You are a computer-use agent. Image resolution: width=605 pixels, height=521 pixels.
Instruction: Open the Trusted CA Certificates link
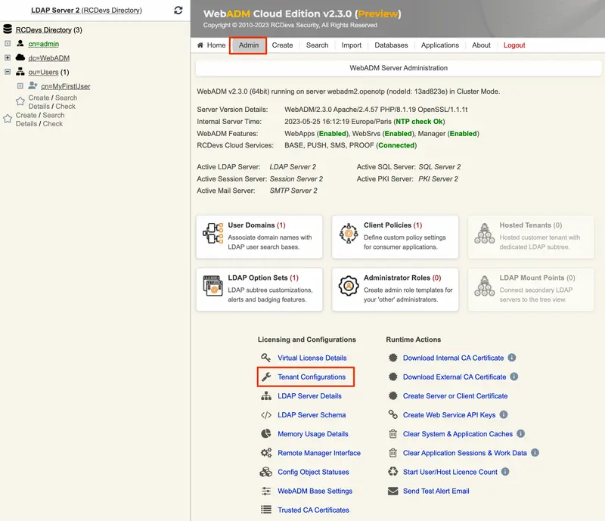(313, 510)
